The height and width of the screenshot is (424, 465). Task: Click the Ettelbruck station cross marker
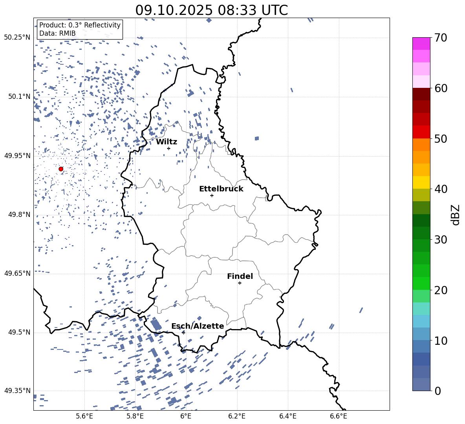[x=212, y=195]
